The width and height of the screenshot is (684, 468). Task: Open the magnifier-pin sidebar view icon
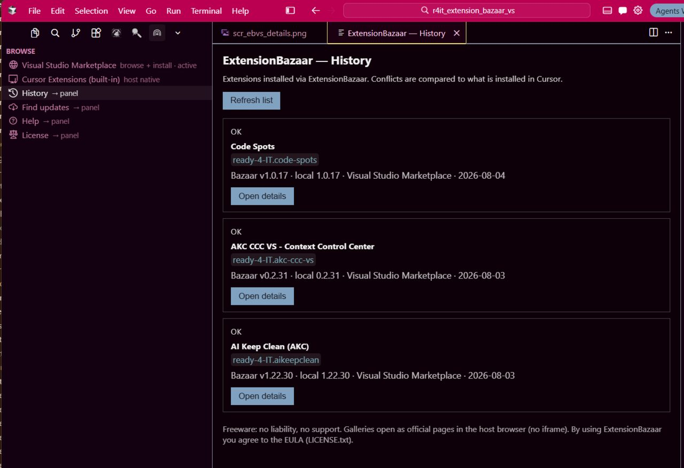pyautogui.click(x=136, y=33)
